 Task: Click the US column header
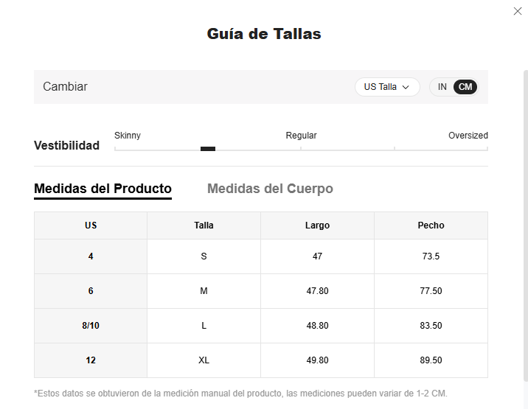(x=91, y=226)
